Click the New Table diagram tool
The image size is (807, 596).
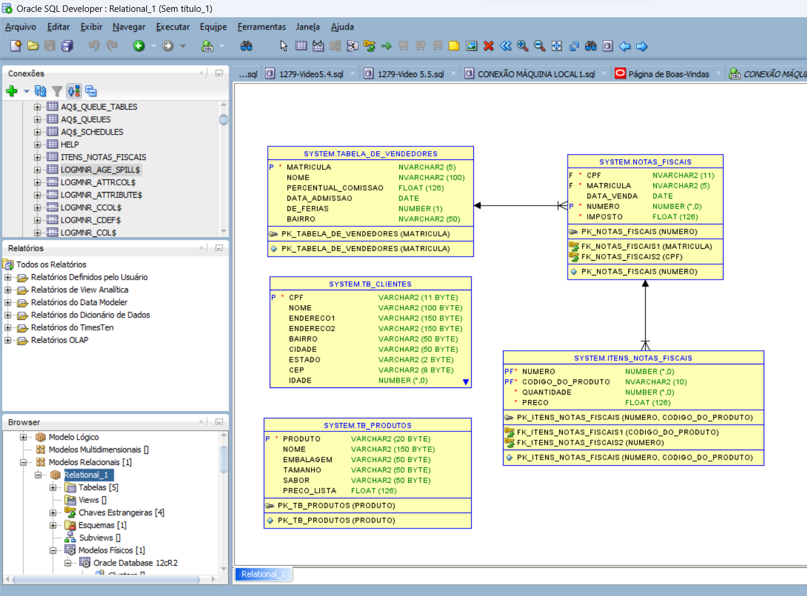tap(301, 46)
